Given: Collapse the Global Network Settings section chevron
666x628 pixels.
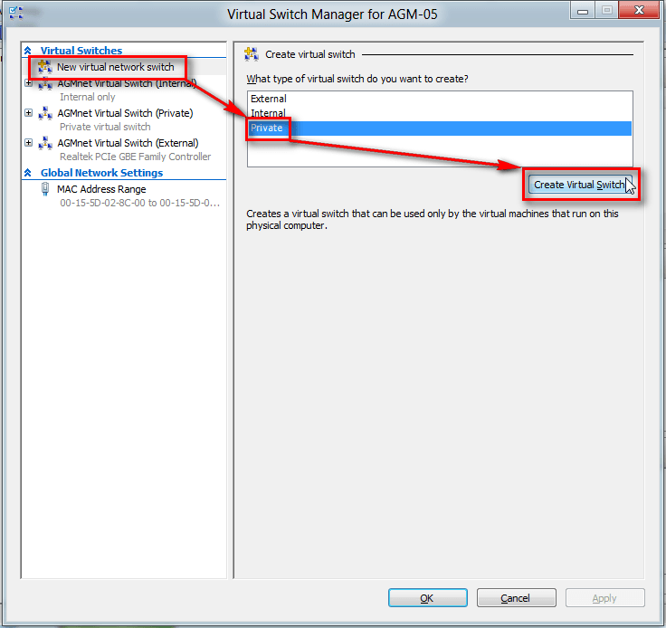Looking at the screenshot, I should [28, 173].
